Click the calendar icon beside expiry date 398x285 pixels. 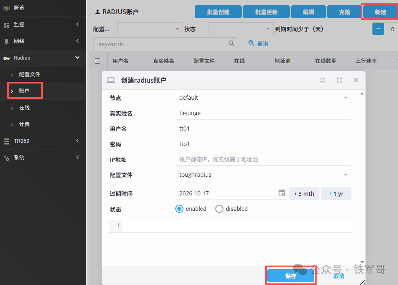tap(282, 193)
